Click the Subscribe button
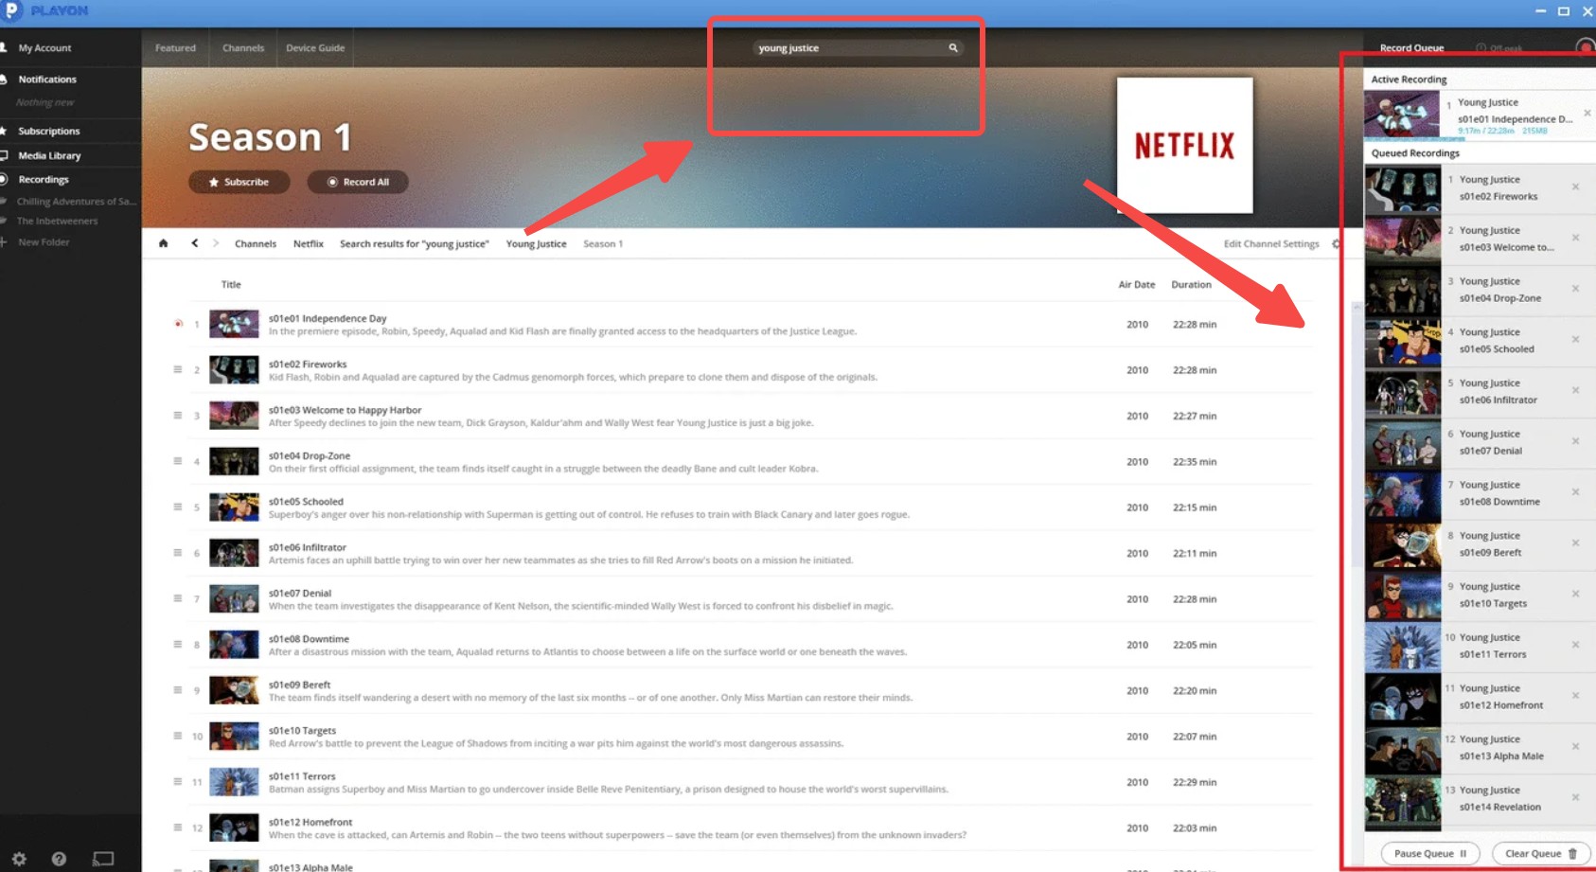This screenshot has height=872, width=1596. click(239, 182)
